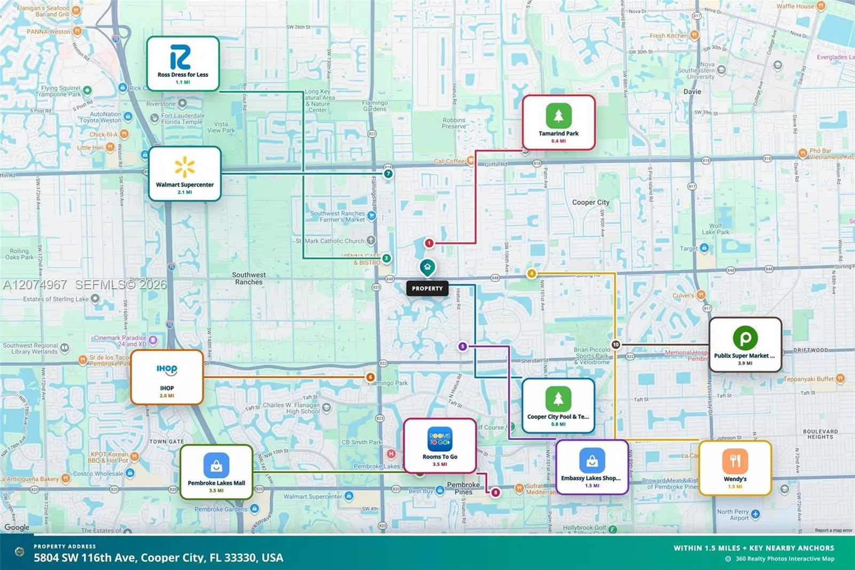855x570 pixels.
Task: Open the IHOP anchor card
Action: click(167, 377)
